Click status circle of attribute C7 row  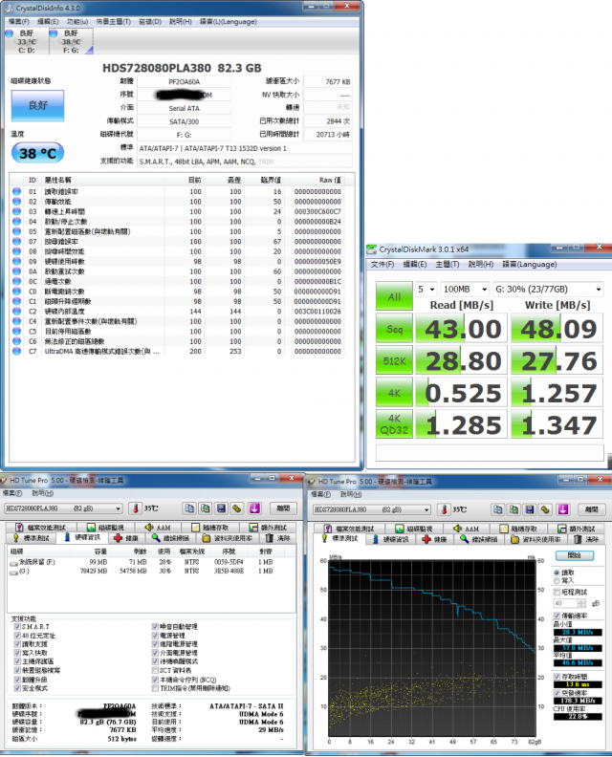pyautogui.click(x=17, y=352)
